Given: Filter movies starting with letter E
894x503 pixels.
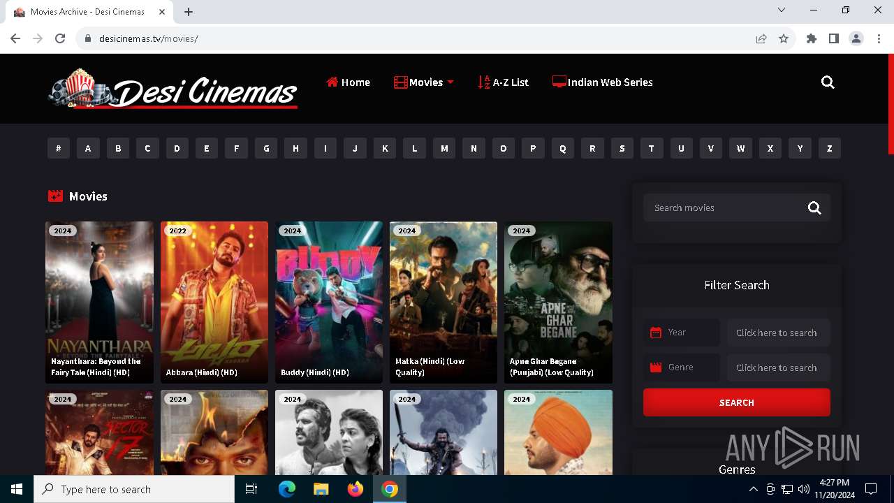Looking at the screenshot, I should (x=207, y=148).
